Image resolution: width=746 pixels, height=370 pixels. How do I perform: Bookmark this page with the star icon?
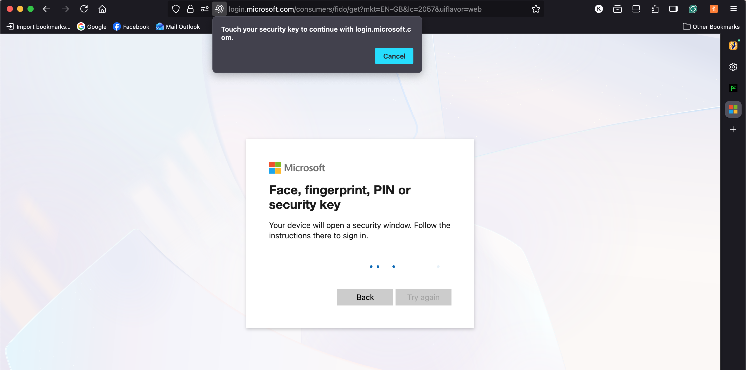(536, 9)
